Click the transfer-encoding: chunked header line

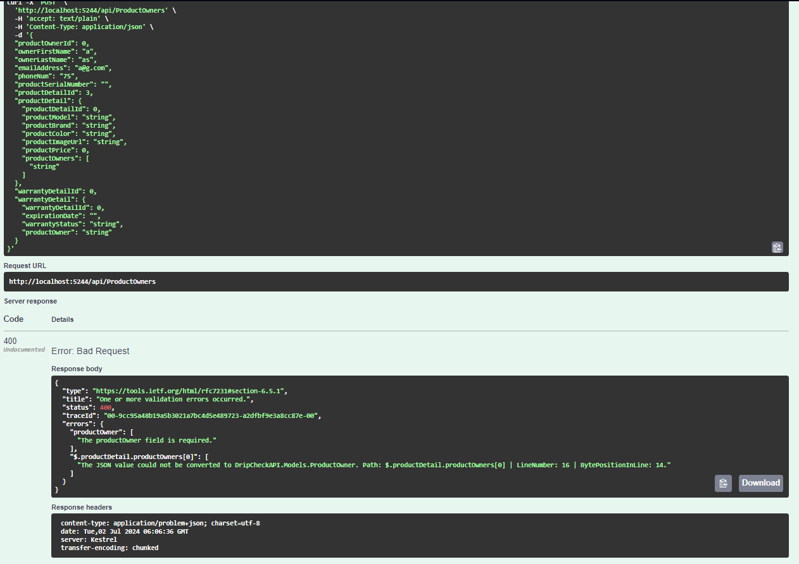[x=110, y=548]
